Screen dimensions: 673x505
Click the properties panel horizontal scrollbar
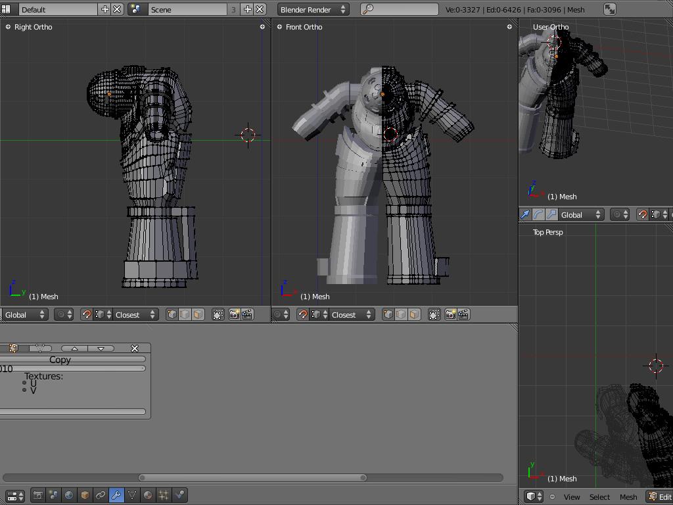pos(253,477)
